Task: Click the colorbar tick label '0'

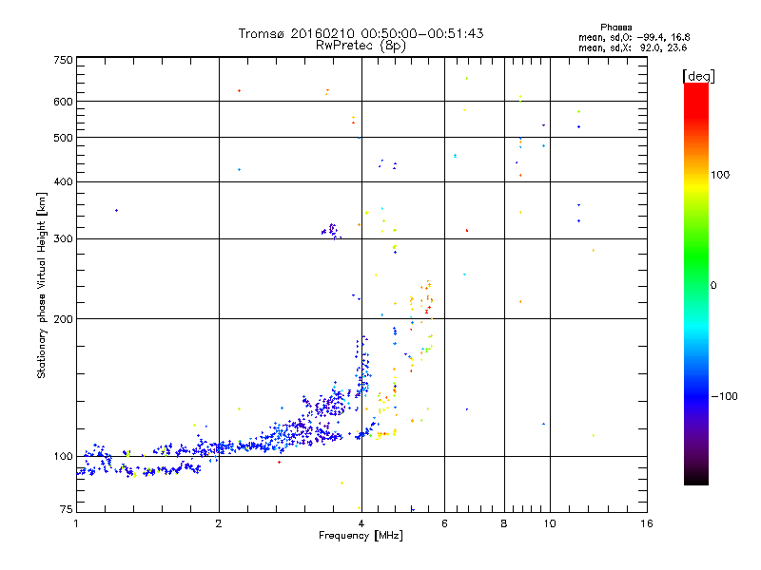Action: [713, 286]
